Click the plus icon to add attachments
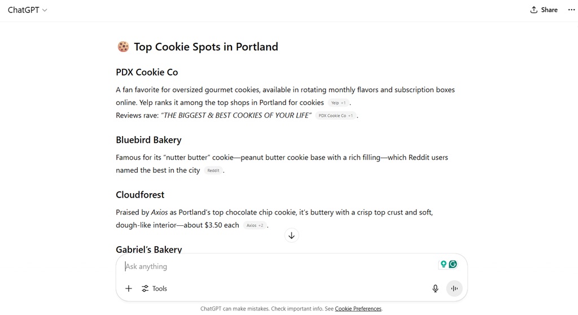The width and height of the screenshot is (578, 315). coord(129,288)
